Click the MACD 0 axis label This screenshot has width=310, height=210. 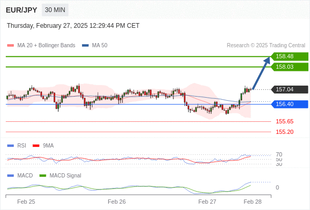pyautogui.click(x=277, y=187)
